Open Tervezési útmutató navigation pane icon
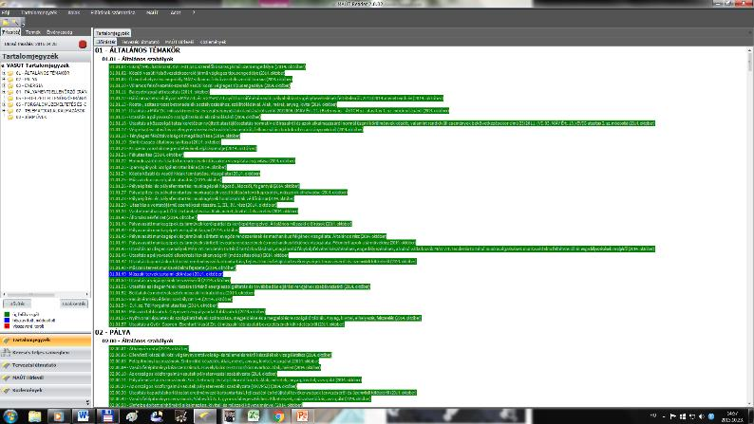This screenshot has height=424, width=754. click(7, 365)
